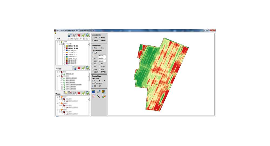Collapse the CROP tree node

57,42
